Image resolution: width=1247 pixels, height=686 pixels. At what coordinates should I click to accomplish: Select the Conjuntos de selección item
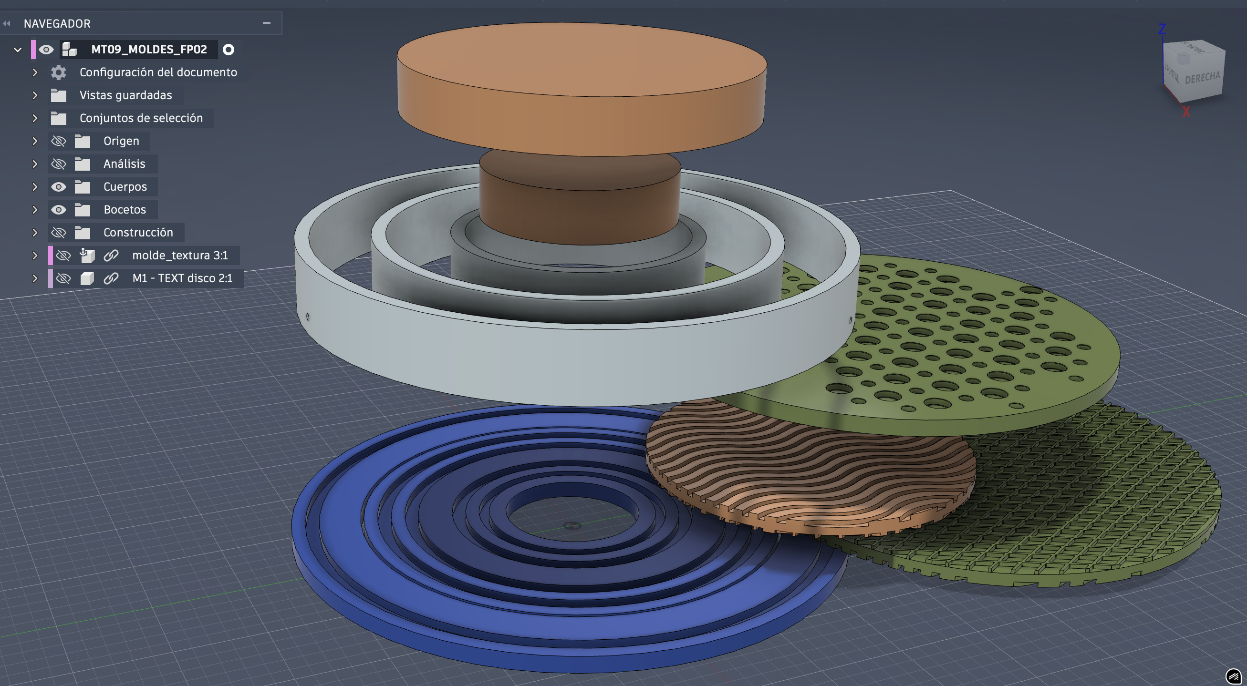(x=141, y=118)
